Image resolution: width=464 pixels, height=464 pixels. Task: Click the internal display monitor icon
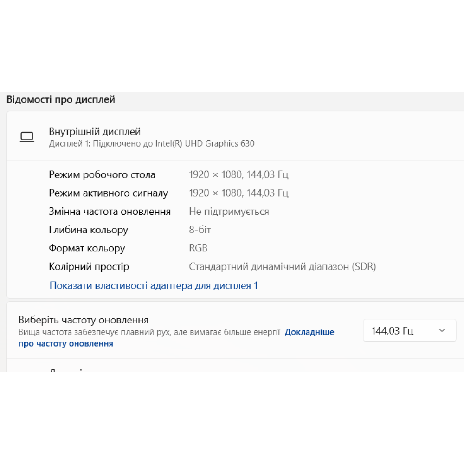point(27,137)
